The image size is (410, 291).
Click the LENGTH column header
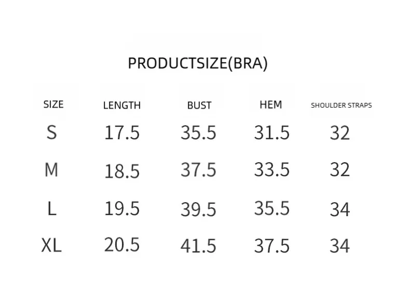pyautogui.click(x=122, y=105)
